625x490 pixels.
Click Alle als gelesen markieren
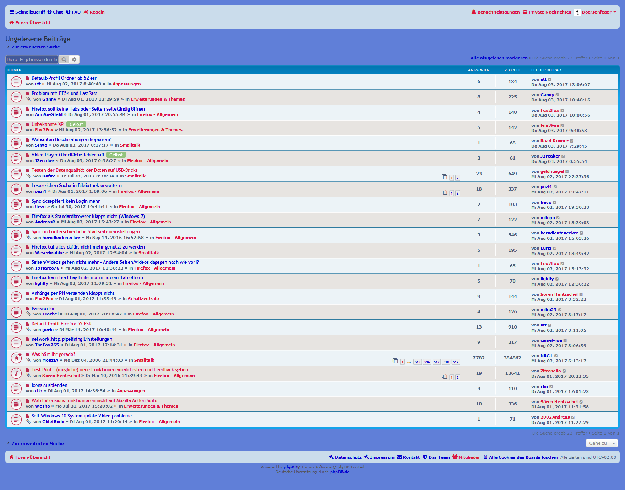point(499,58)
